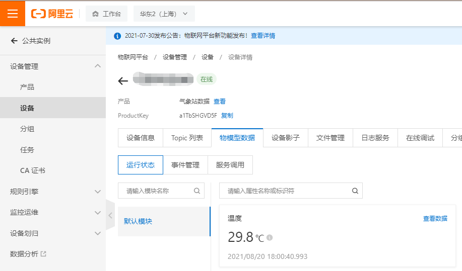Click 复制 to copy the ProductKey

point(227,116)
